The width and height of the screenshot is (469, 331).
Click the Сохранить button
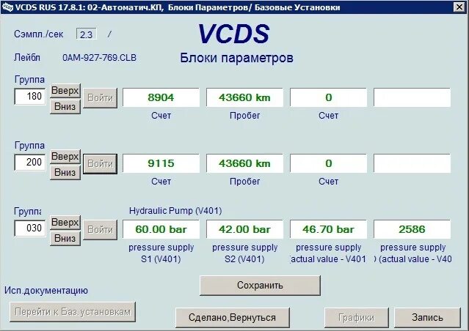[x=260, y=286]
